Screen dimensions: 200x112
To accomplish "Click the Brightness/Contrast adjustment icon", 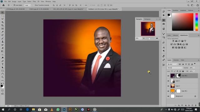I will (x=173, y=41).
